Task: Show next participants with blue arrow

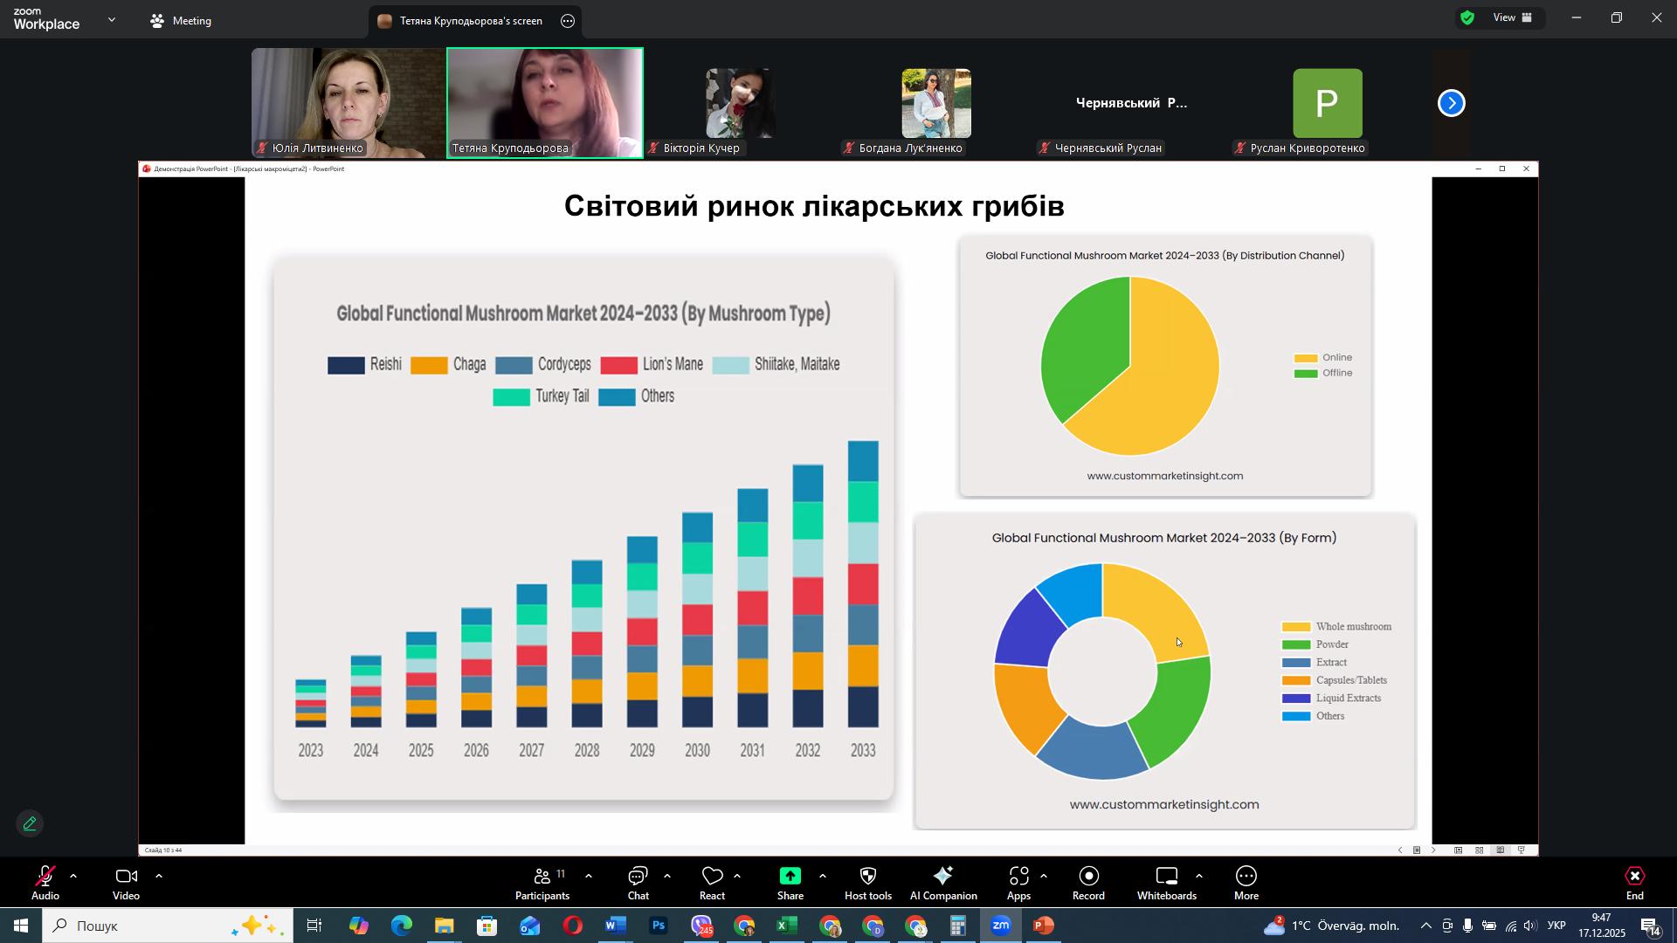Action: click(x=1451, y=104)
